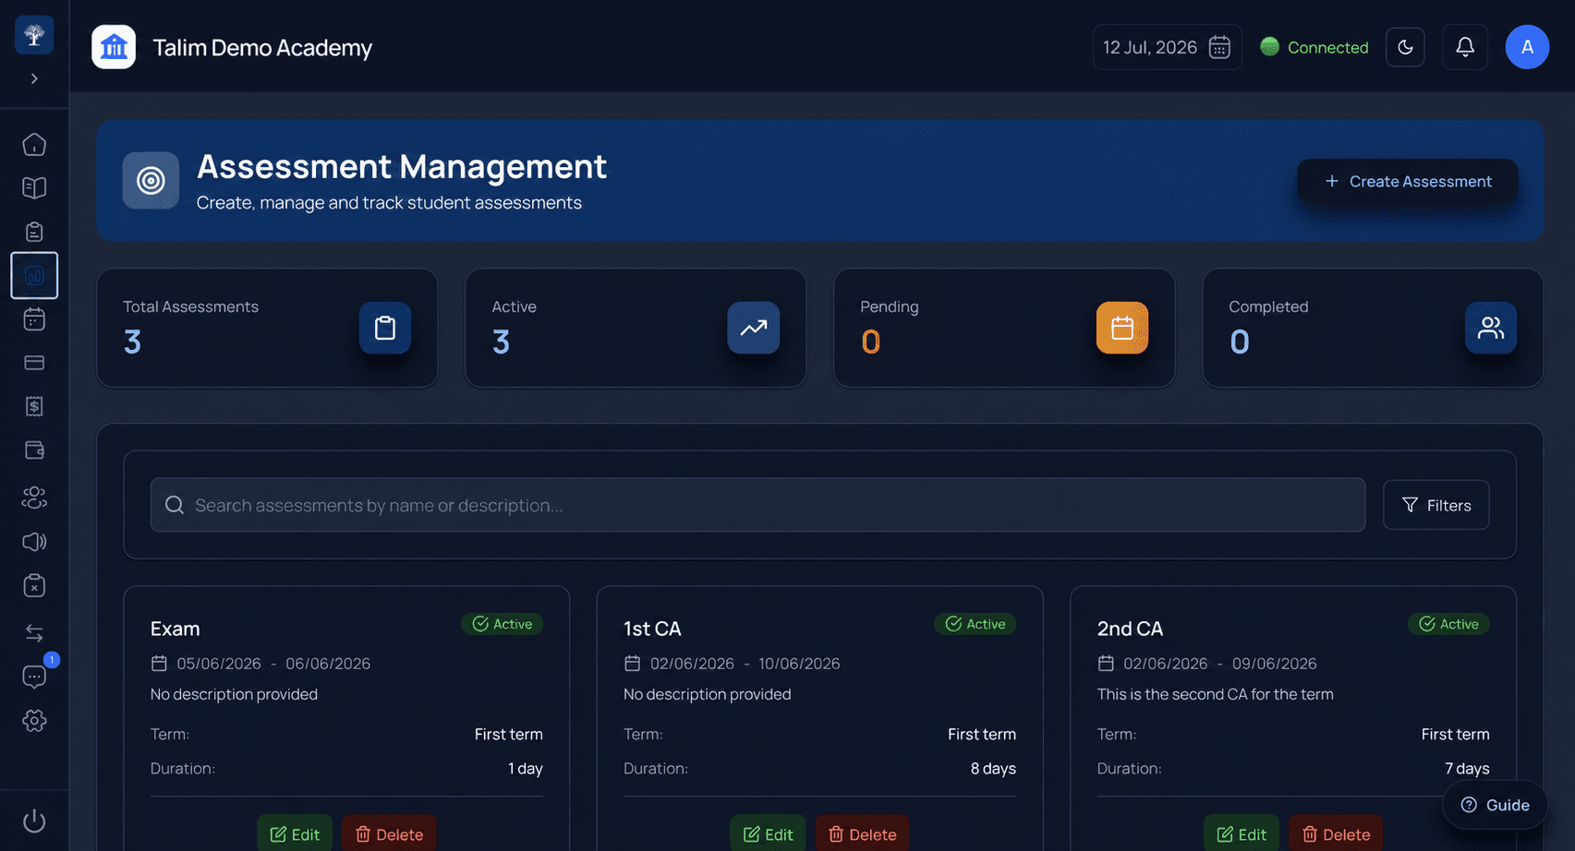Click Edit on the 2nd CA card
1575x851 pixels.
tap(1242, 834)
